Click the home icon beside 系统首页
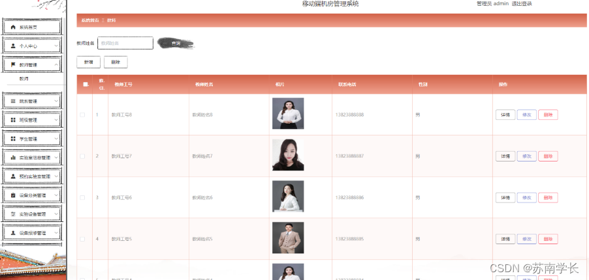589x280 pixels. [x=13, y=27]
